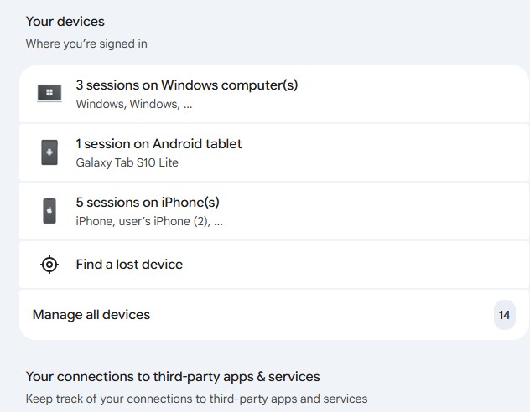Click the Windows computer device icon
Image resolution: width=530 pixels, height=412 pixels.
[x=49, y=94]
